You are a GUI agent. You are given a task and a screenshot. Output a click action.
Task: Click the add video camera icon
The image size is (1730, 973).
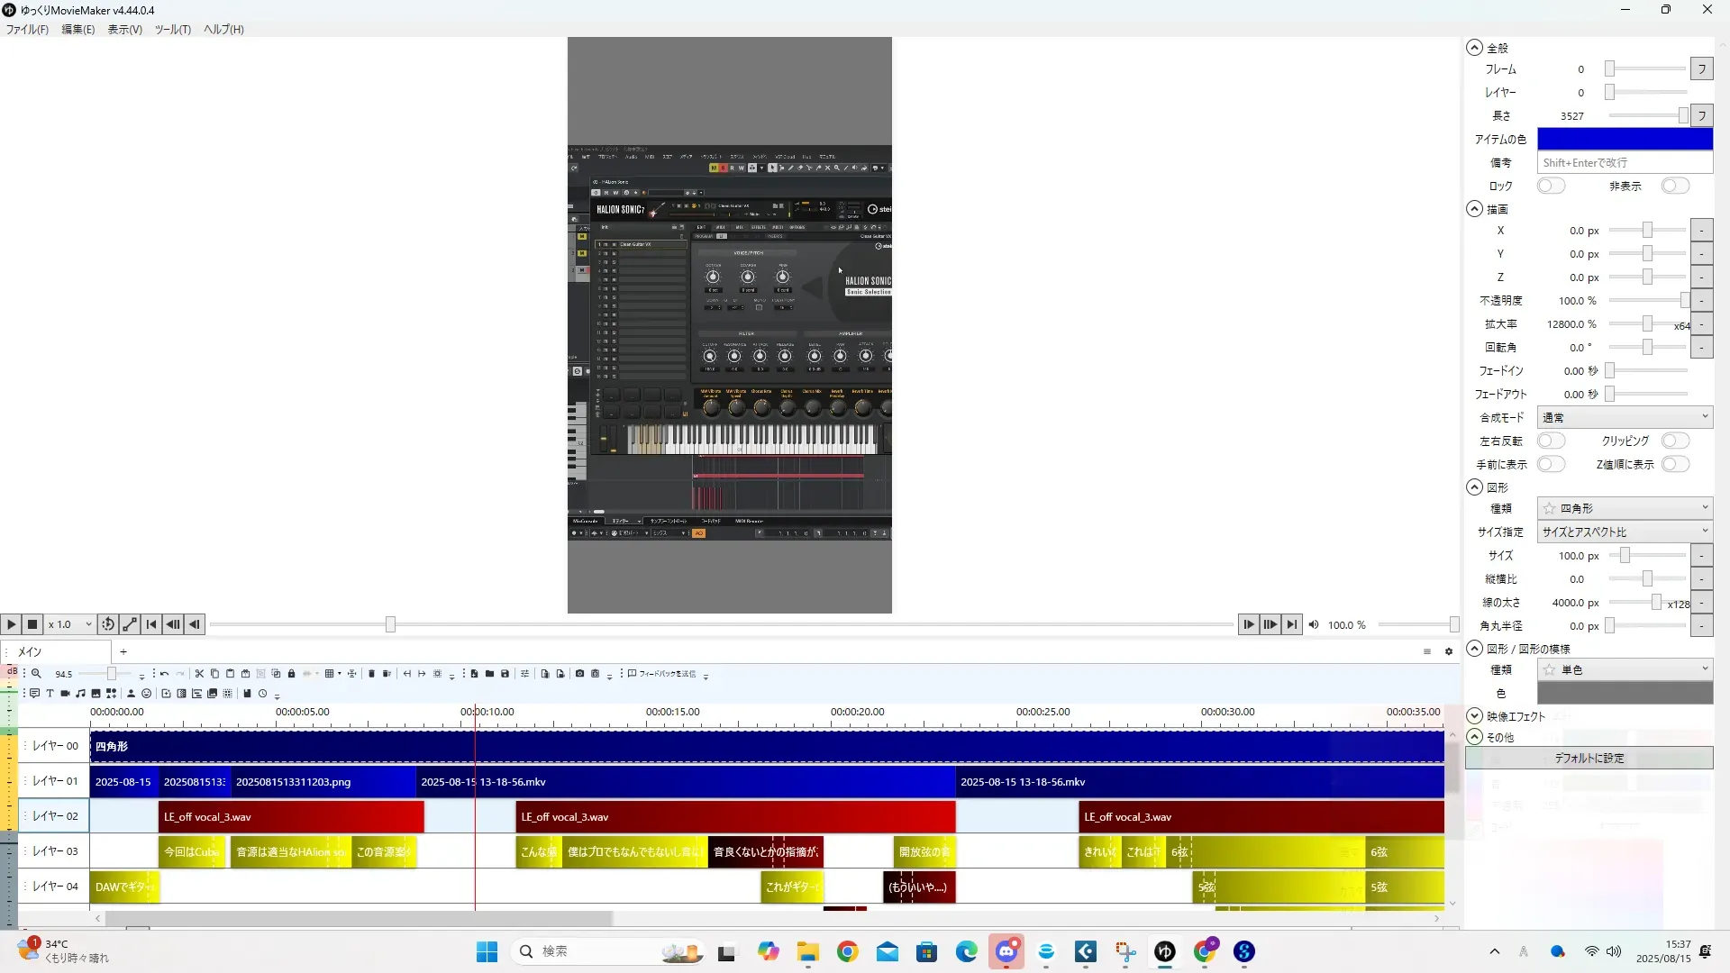coord(65,694)
